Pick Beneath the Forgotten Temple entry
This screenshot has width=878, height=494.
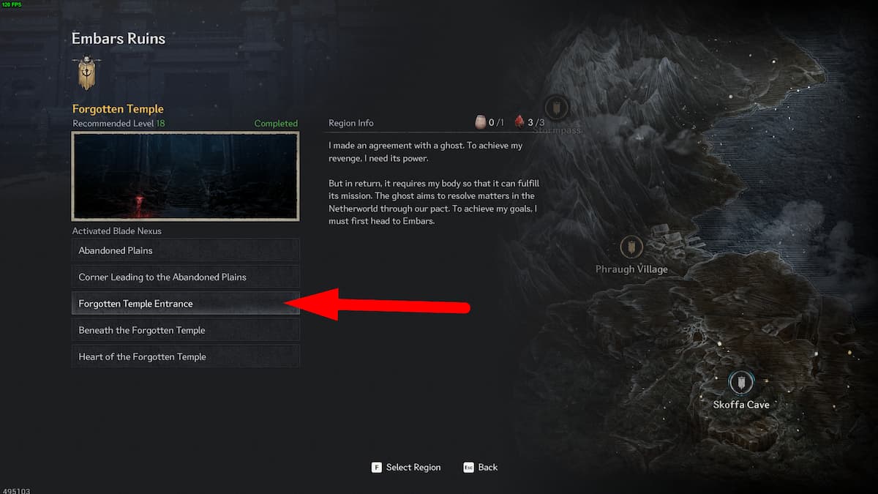pos(186,330)
